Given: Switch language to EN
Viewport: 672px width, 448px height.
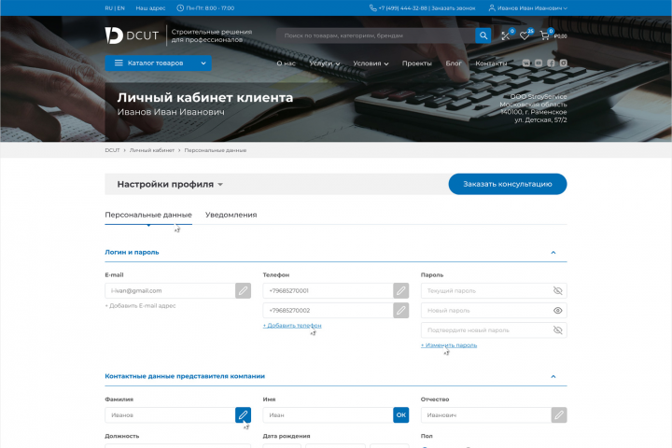Looking at the screenshot, I should pos(120,8).
